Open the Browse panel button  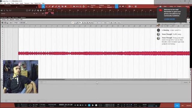189,106
